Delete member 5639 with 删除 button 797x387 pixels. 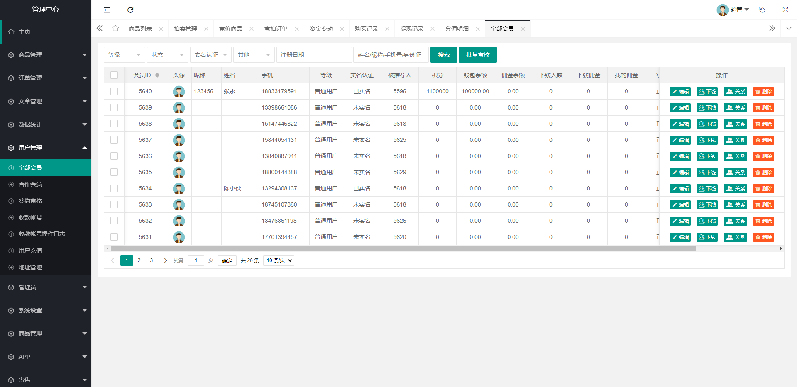tap(763, 108)
